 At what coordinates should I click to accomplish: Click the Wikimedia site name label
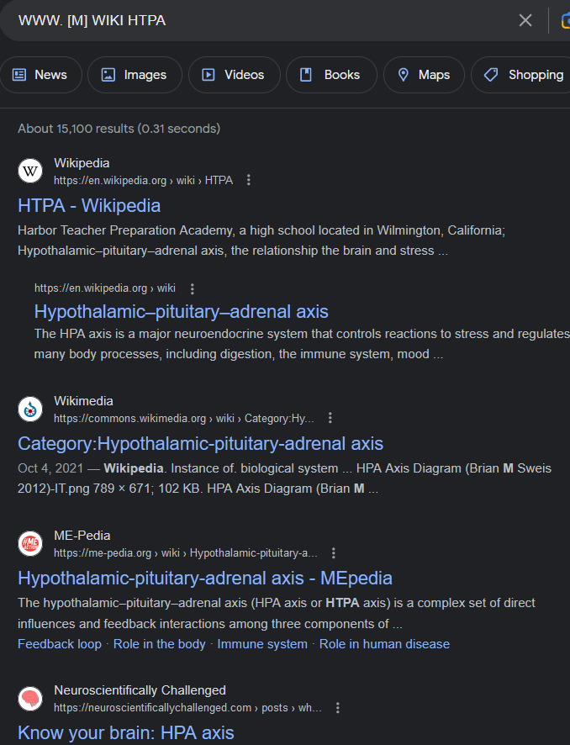(x=83, y=401)
